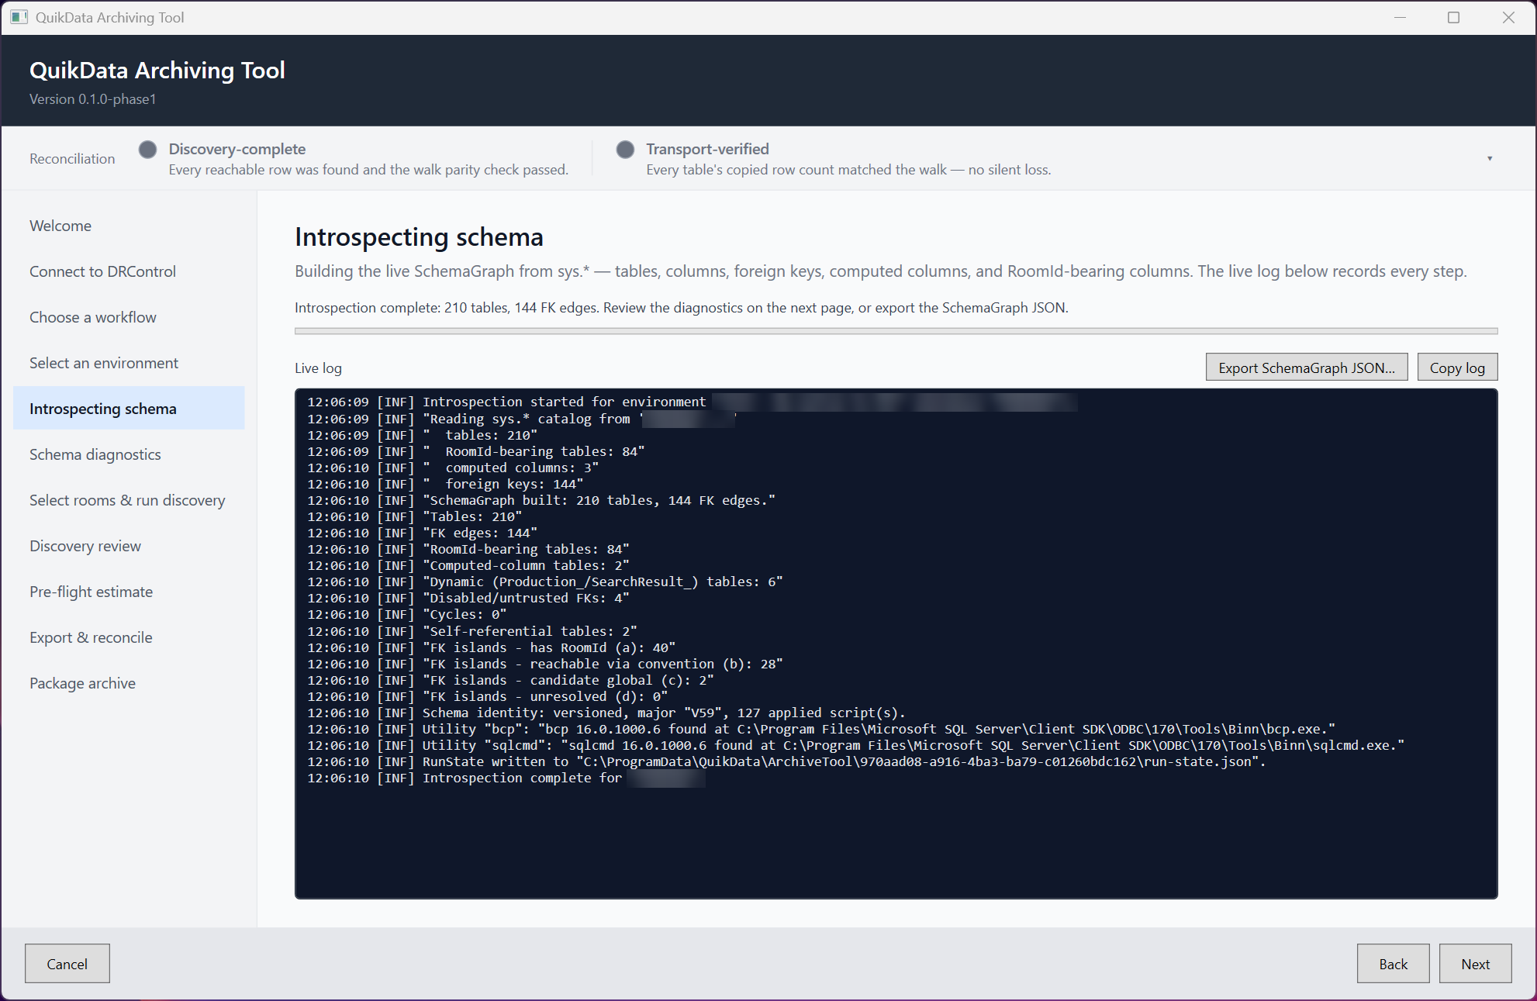Click the Cancel button
The width and height of the screenshot is (1537, 1001).
click(67, 964)
